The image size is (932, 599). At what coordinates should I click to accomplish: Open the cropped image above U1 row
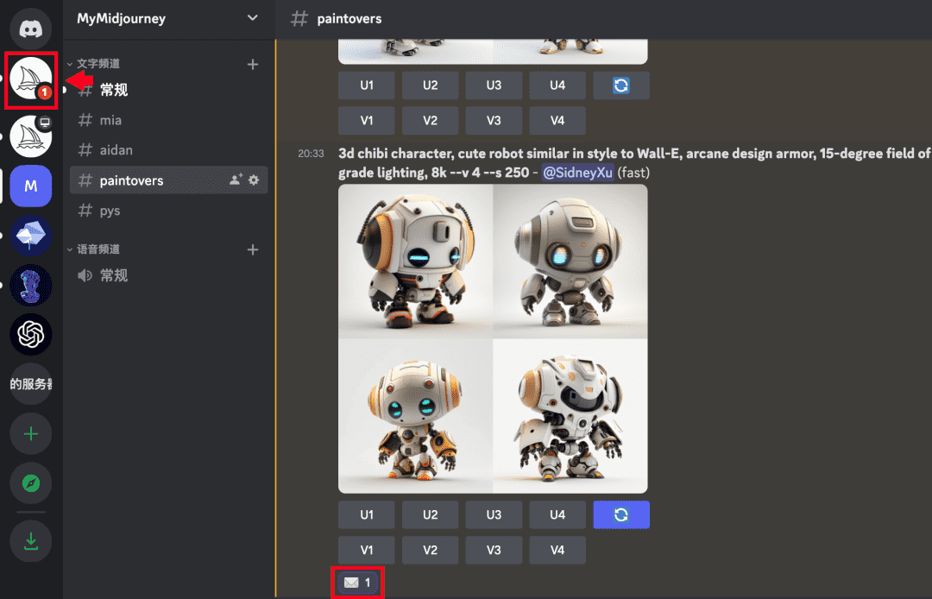tap(493, 52)
